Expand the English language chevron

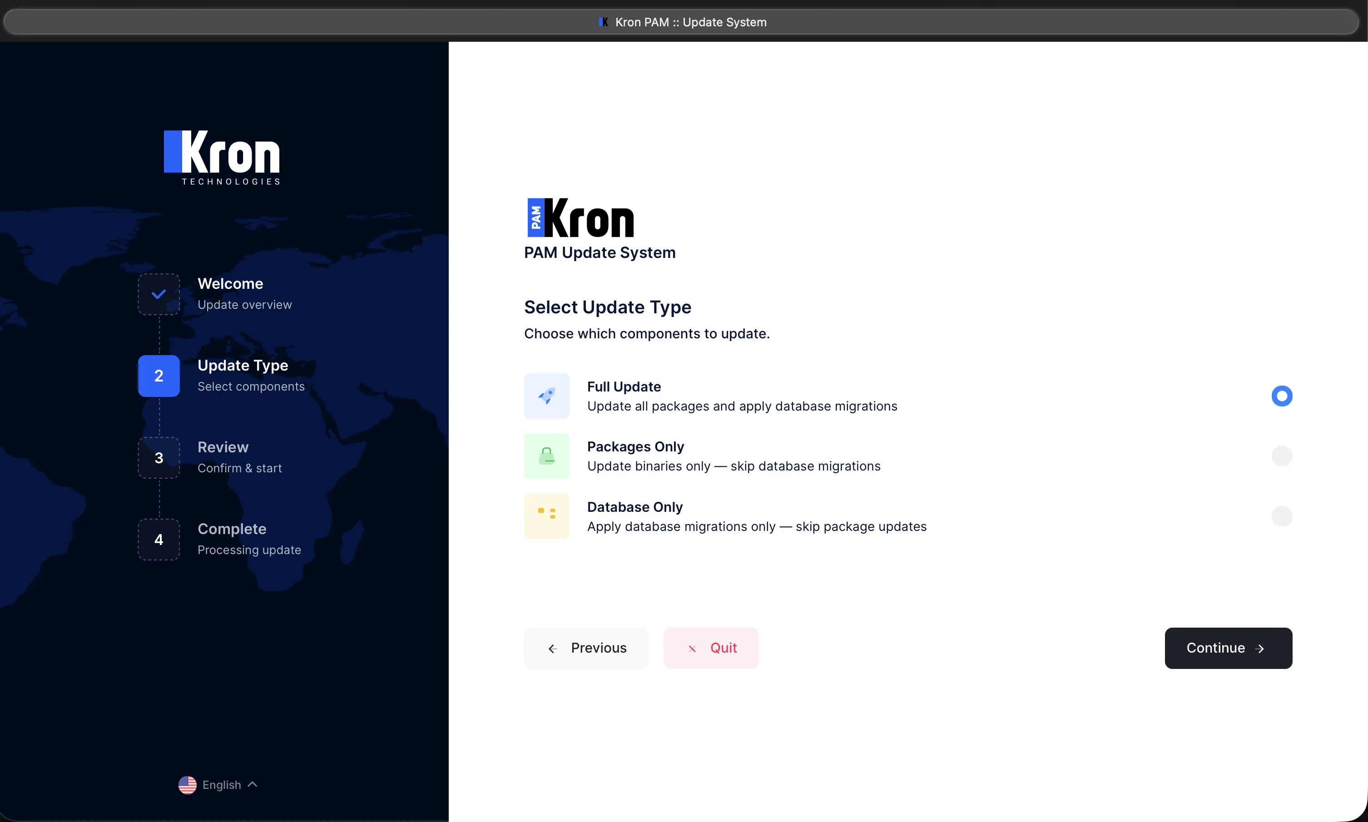tap(253, 784)
